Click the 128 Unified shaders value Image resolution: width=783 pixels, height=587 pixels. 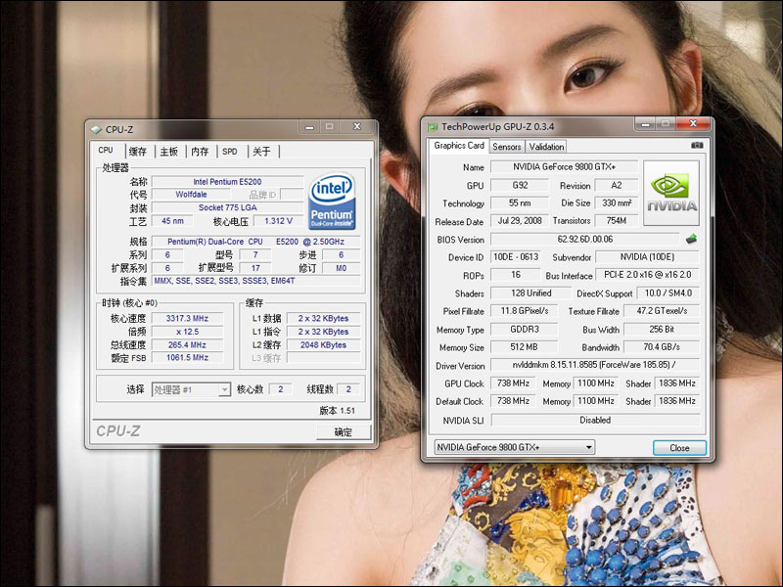(530, 293)
